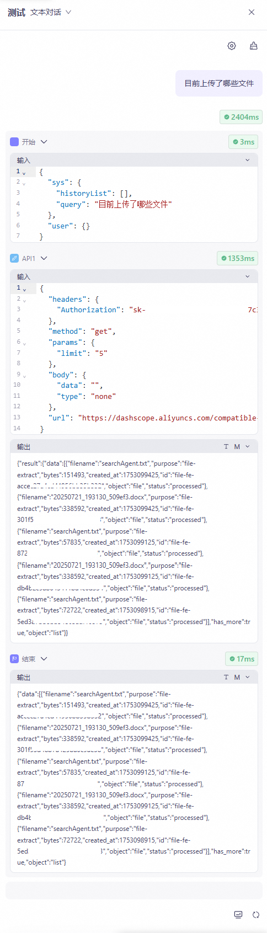Viewport: 267px width, 933px height.
Task: Click the 开始 node icon
Action: [14, 142]
